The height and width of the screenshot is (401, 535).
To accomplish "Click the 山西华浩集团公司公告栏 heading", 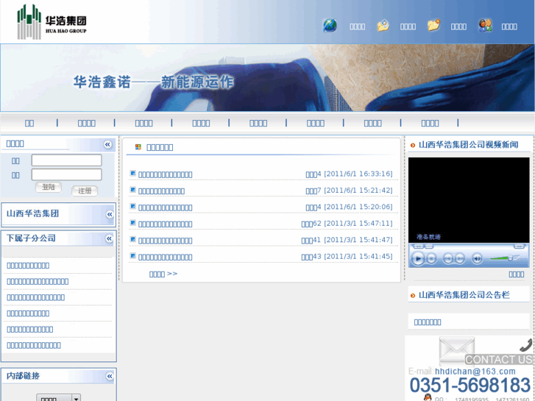I will click(464, 295).
